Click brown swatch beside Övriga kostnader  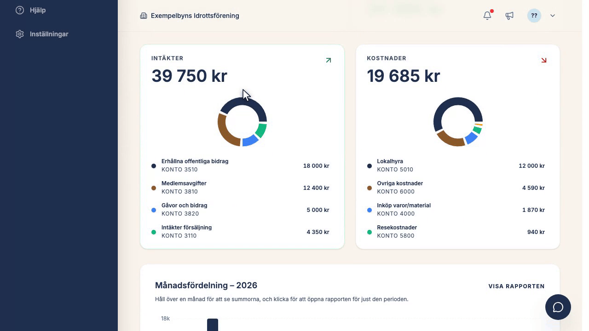tap(369, 188)
